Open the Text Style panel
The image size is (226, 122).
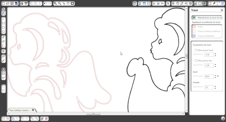tap(168, 3)
